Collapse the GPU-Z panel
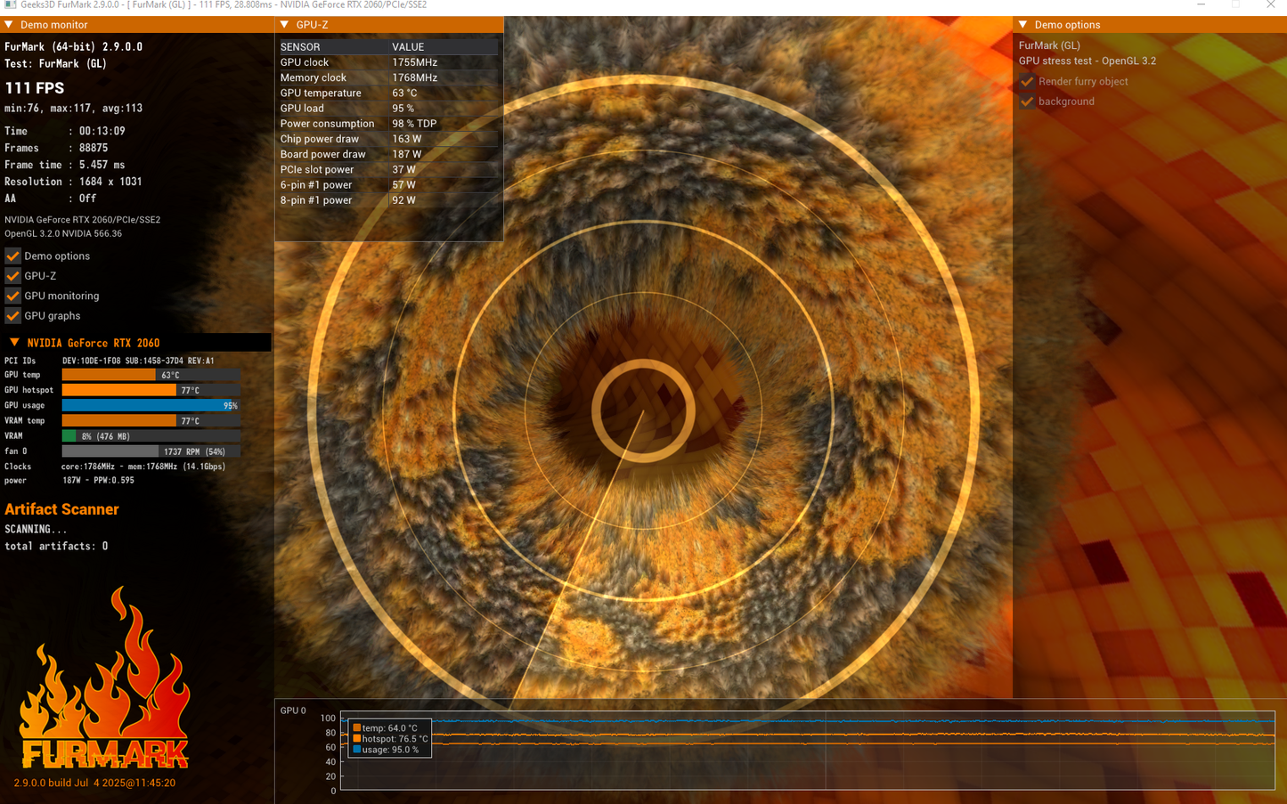1287x804 pixels. (285, 25)
